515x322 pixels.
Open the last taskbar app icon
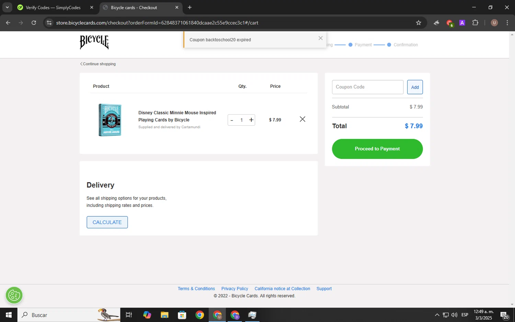(252, 315)
